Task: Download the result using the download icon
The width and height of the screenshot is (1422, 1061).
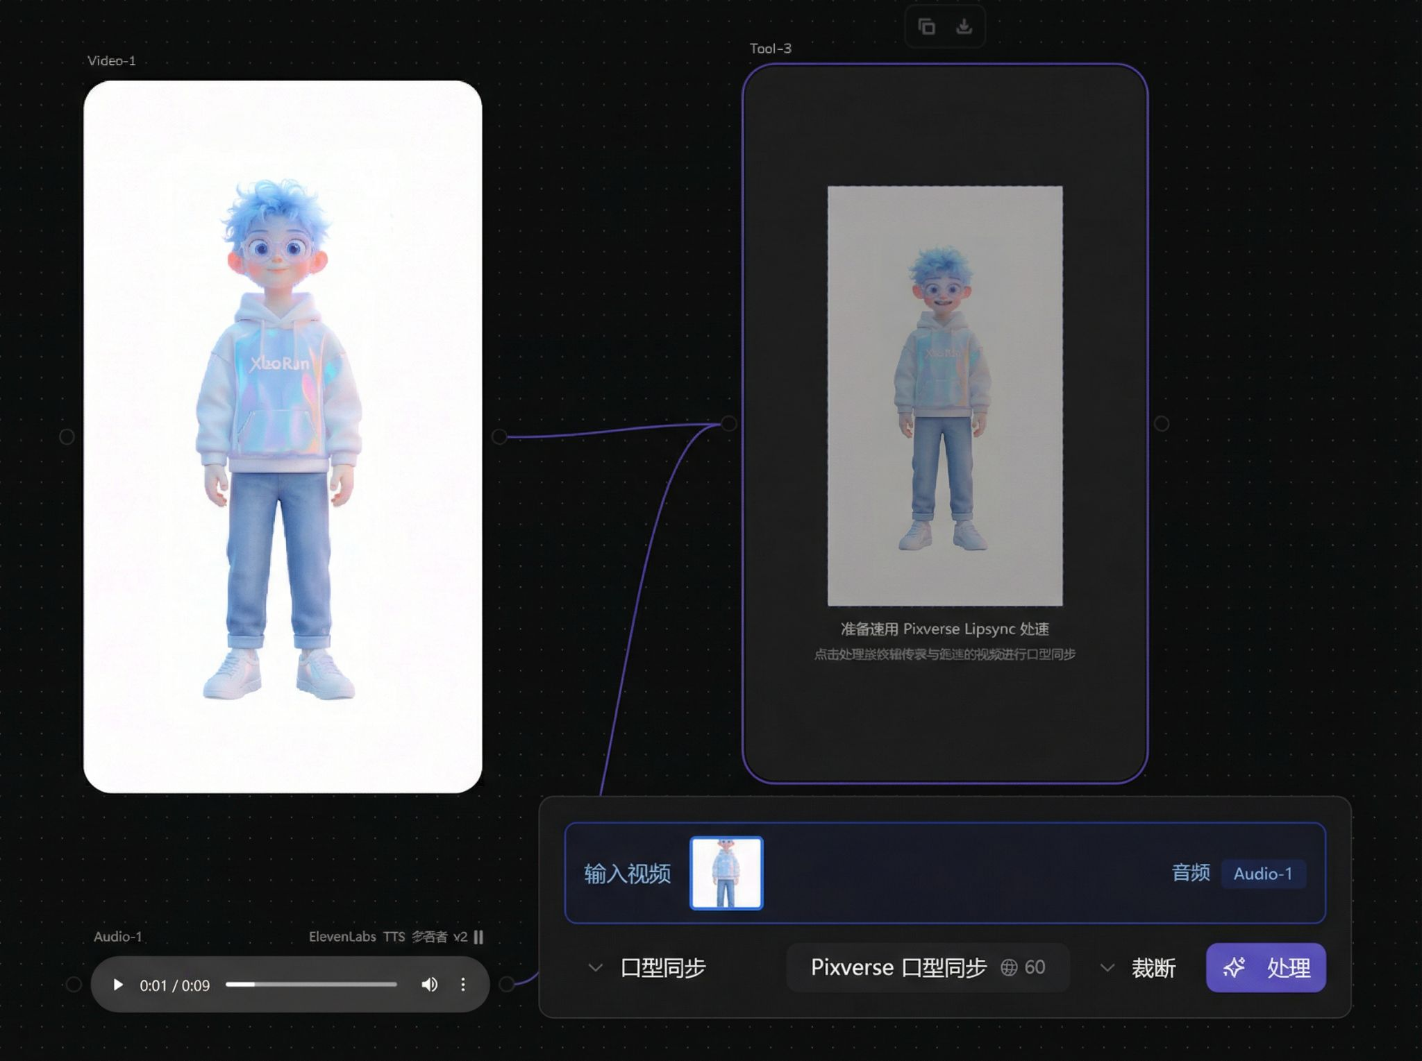Action: click(x=965, y=26)
